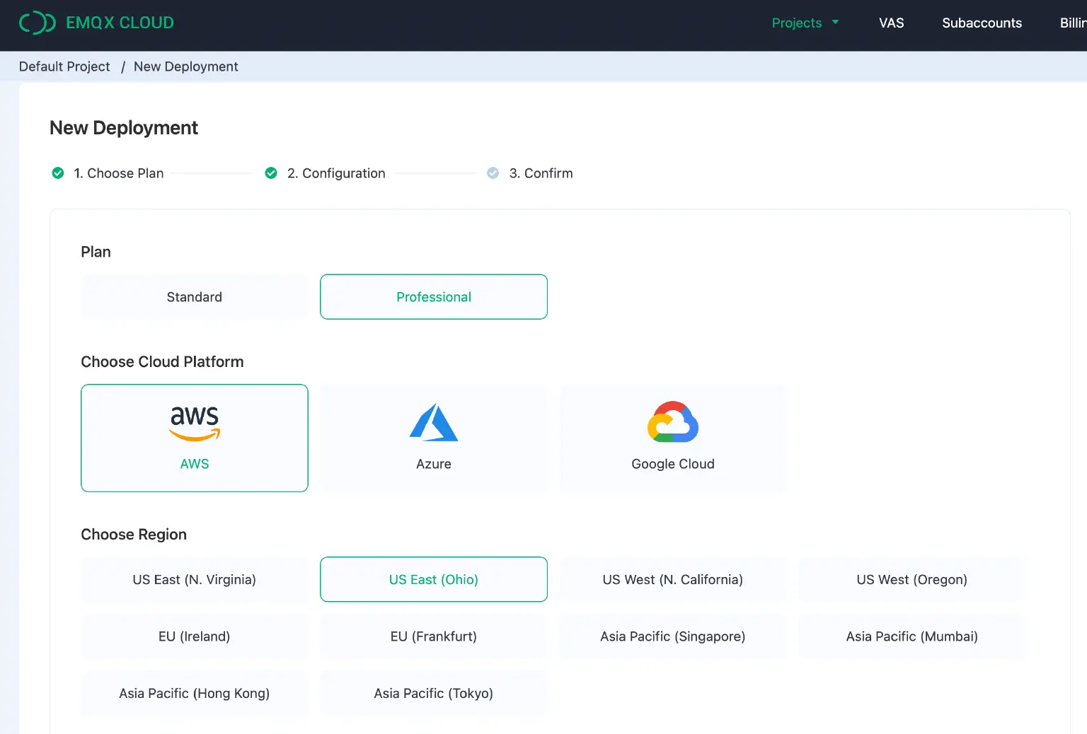Click the Confirm step indicator
This screenshot has height=734, width=1087.
pyautogui.click(x=493, y=173)
